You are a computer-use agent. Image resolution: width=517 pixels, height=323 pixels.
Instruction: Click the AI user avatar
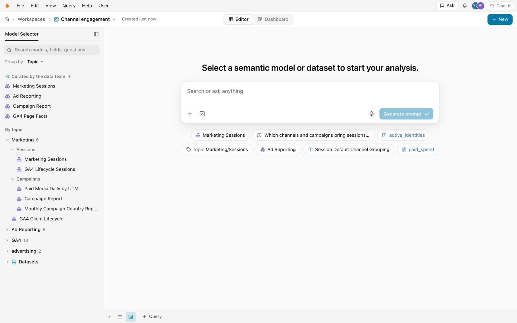pyautogui.click(x=481, y=6)
